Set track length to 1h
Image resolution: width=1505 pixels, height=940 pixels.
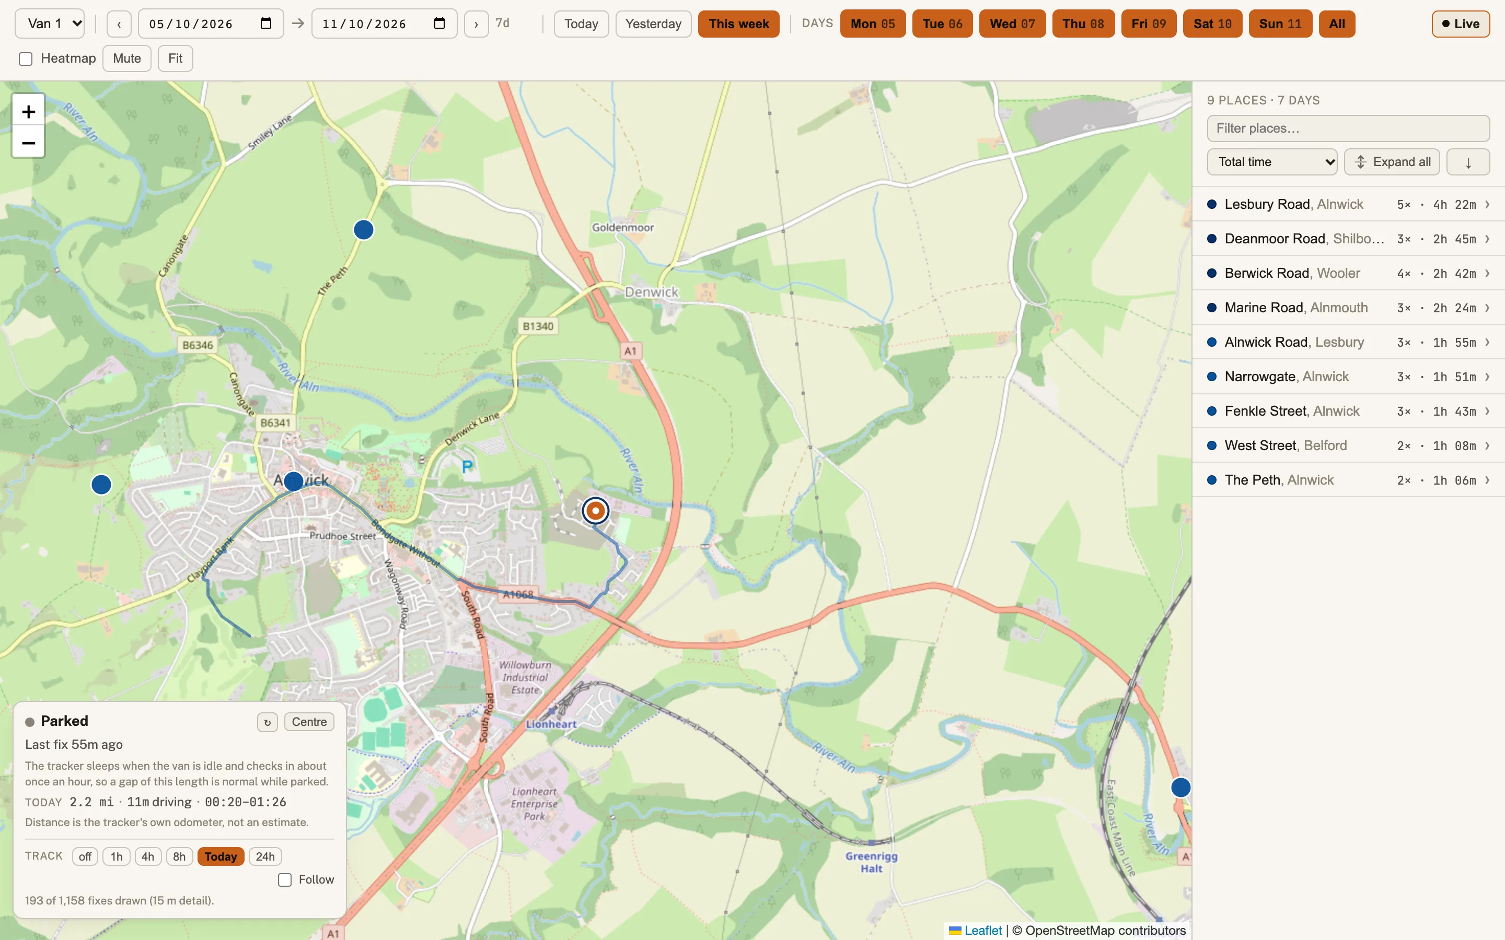(x=117, y=856)
